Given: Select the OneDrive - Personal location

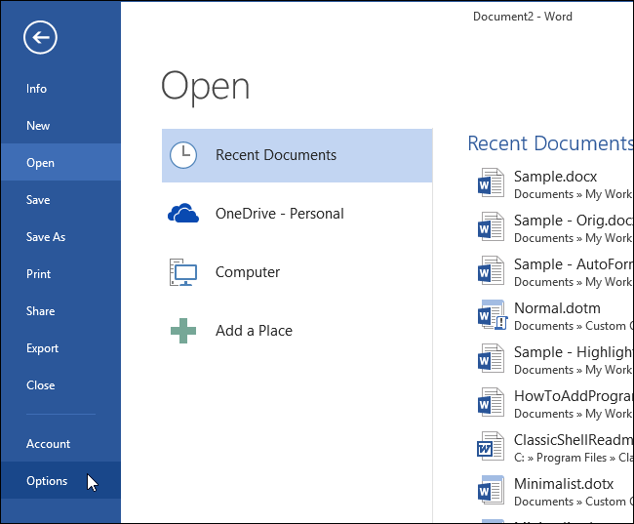Looking at the screenshot, I should (279, 214).
